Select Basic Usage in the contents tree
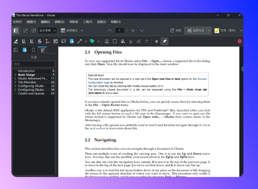 coord(26,75)
